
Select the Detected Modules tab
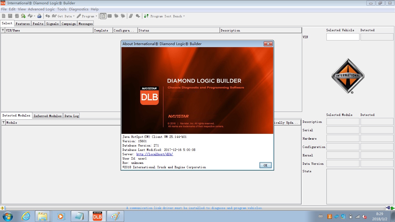coord(16,115)
